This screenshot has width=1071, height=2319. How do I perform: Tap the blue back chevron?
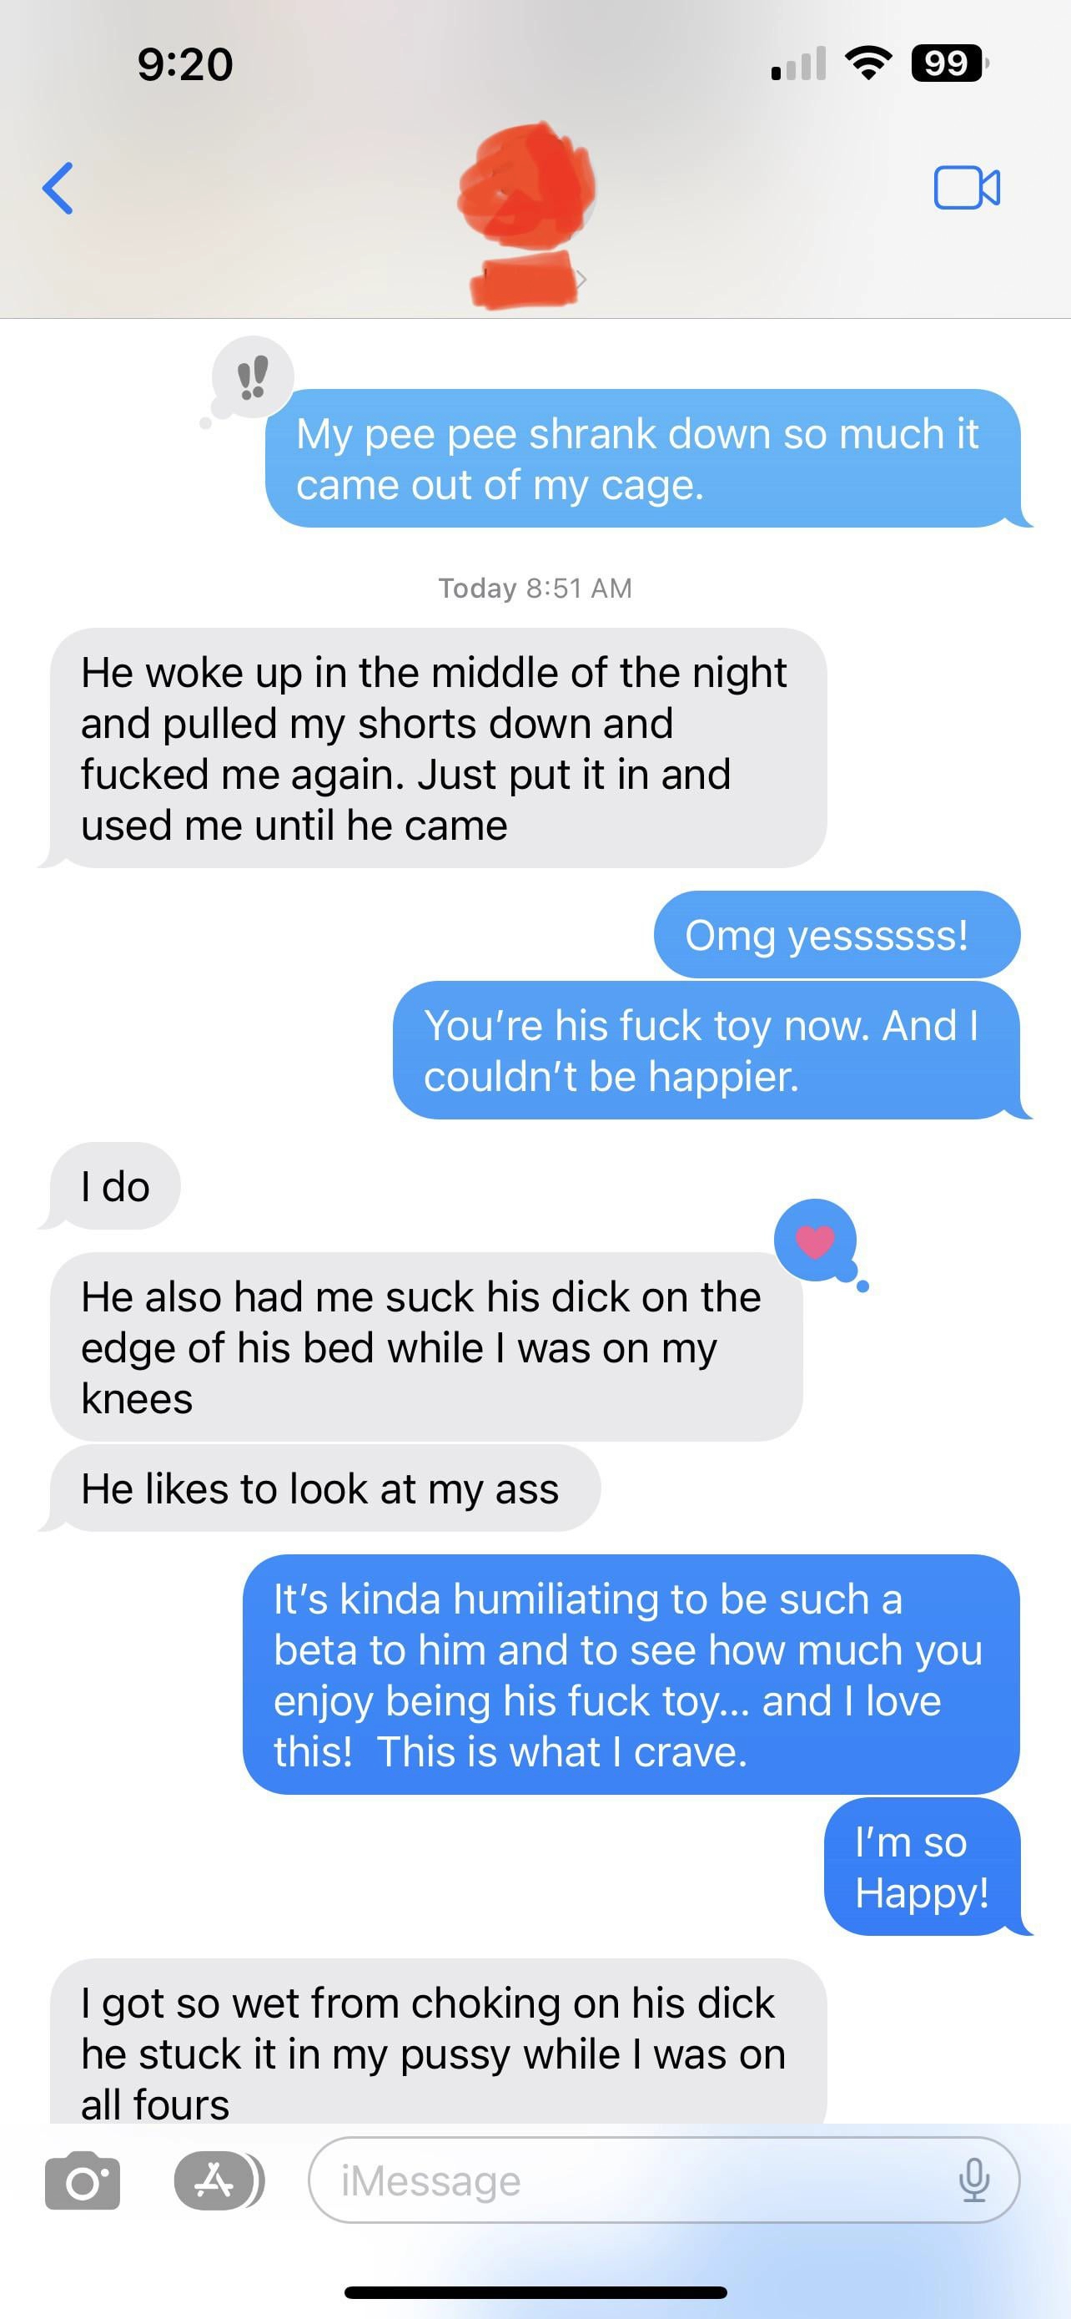pyautogui.click(x=58, y=188)
